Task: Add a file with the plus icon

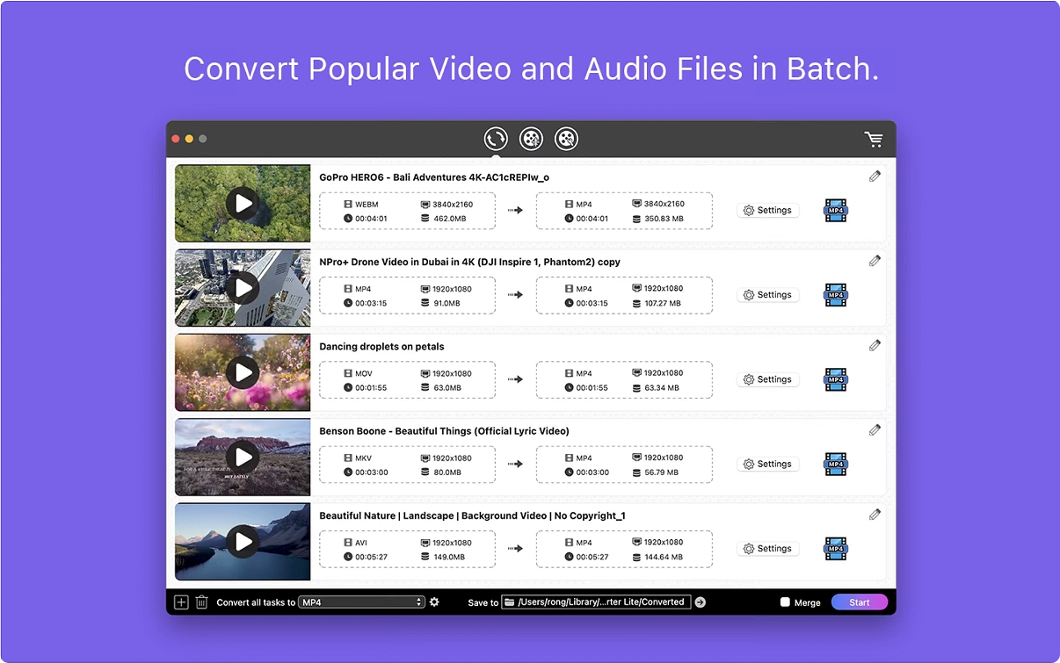Action: click(x=181, y=602)
